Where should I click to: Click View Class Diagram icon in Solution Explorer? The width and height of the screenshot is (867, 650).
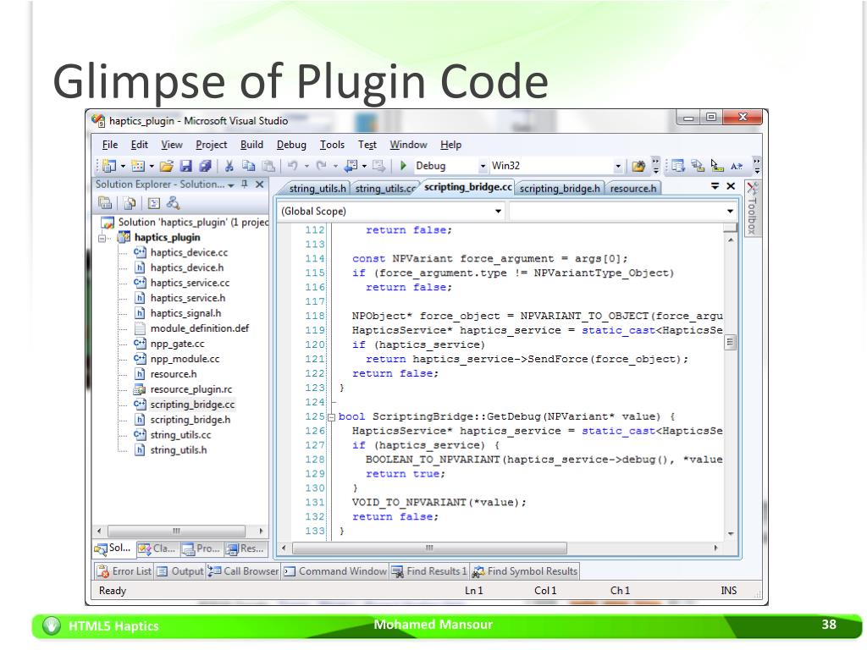[x=173, y=203]
